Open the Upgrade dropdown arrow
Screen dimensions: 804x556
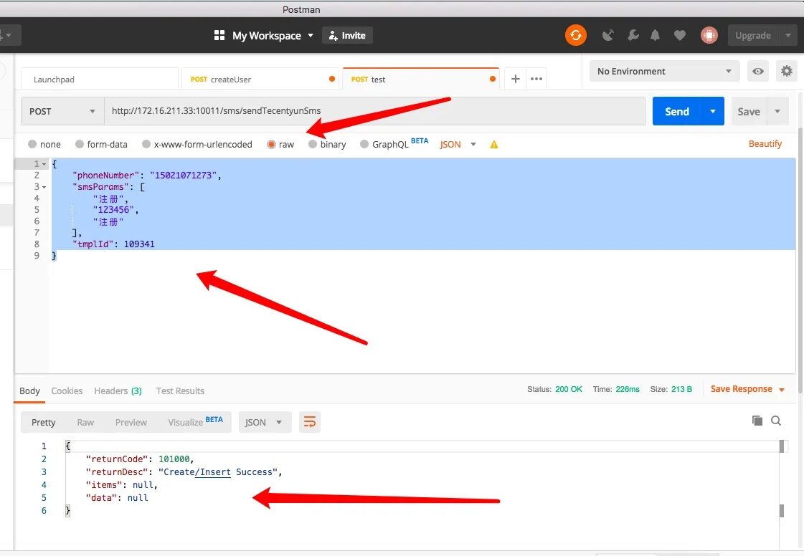tap(788, 35)
